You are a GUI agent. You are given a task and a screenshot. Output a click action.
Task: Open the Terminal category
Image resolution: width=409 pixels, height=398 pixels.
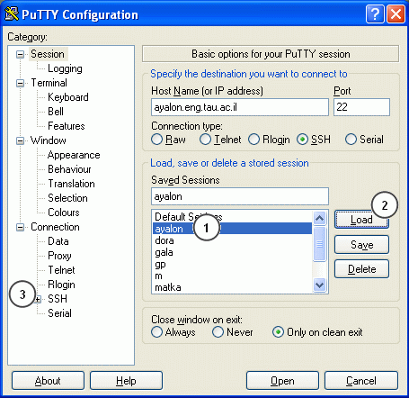tap(49, 83)
